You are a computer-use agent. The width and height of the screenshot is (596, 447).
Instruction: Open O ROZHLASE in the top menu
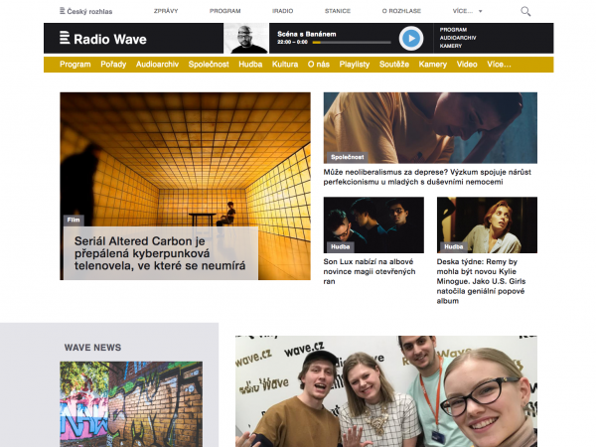(x=401, y=11)
